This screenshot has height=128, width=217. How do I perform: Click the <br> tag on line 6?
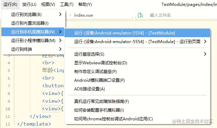48,78
